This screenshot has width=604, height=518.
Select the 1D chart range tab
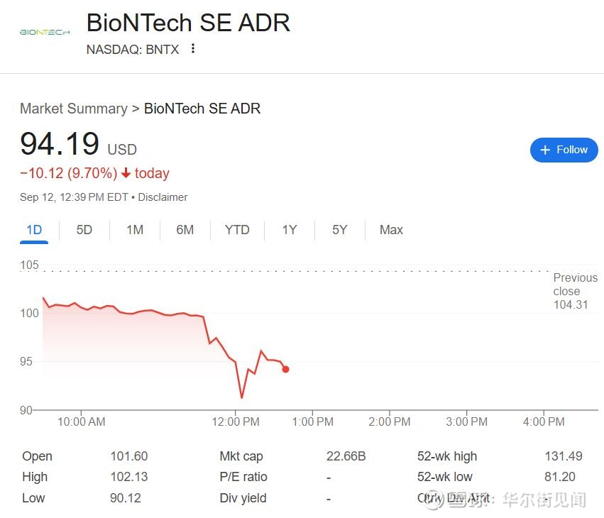point(34,230)
